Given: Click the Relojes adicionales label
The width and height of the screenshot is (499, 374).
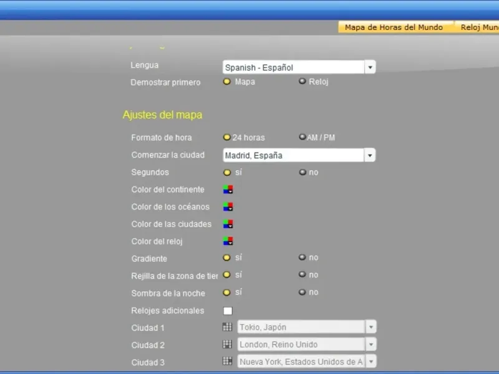Looking at the screenshot, I should (167, 310).
